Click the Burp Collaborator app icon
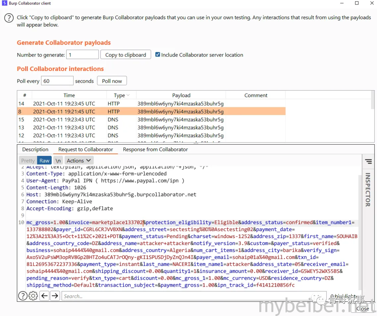 click(x=4, y=3)
